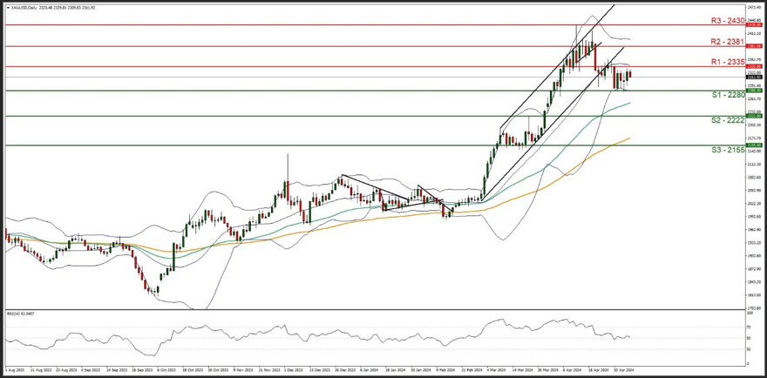
Task: Click the 8 Jan 2024 date label
Action: click(370, 370)
